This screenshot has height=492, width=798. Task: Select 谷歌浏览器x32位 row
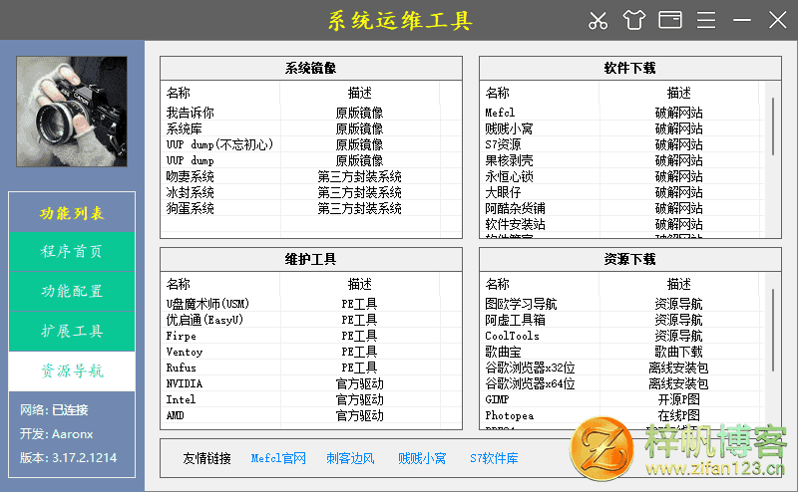point(619,368)
